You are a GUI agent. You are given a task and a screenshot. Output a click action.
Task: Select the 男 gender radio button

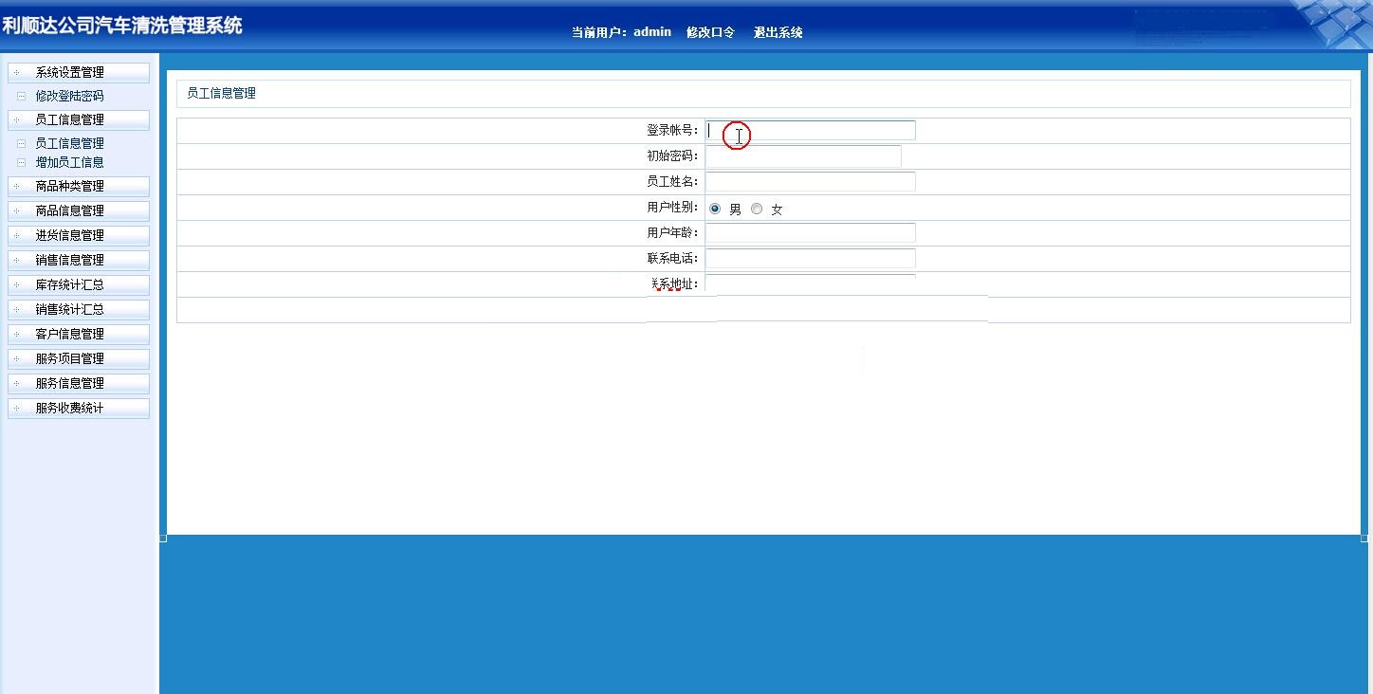[x=715, y=209]
